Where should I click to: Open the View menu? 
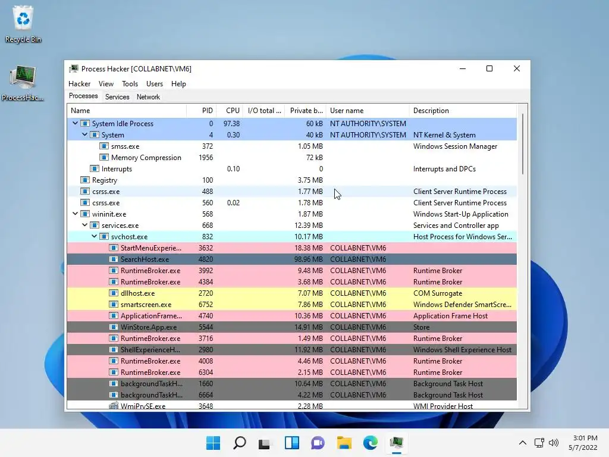point(106,84)
